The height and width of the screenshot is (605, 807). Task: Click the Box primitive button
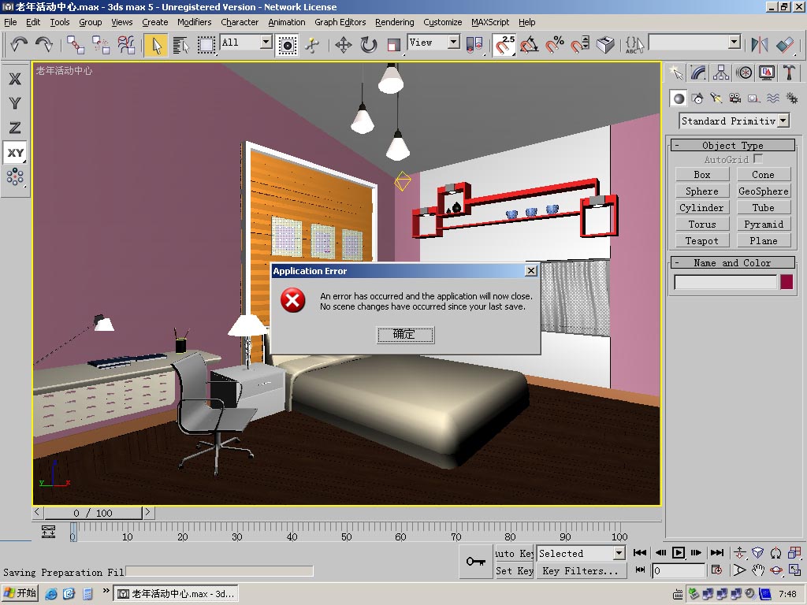click(702, 174)
